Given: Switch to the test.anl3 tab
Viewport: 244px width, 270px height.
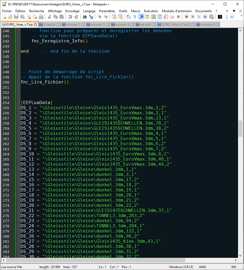Looking at the screenshot, I should tap(145, 24).
